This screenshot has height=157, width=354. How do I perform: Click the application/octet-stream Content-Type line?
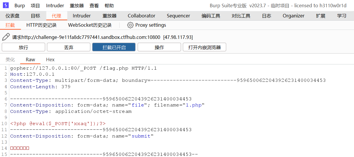click(71, 111)
